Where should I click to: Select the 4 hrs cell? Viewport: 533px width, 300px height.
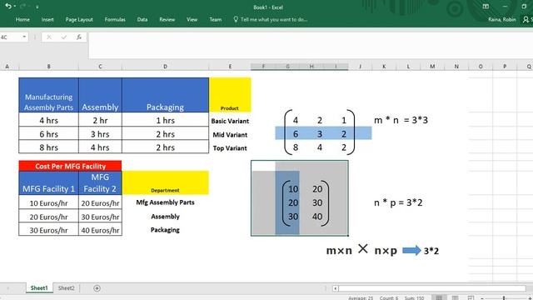48,120
